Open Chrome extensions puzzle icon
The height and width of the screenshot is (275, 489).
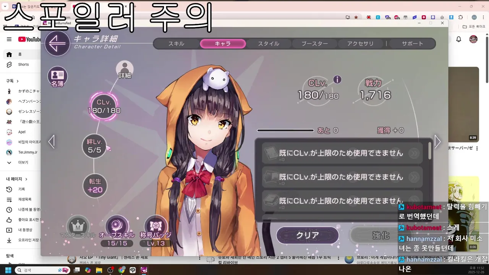[x=461, y=17]
